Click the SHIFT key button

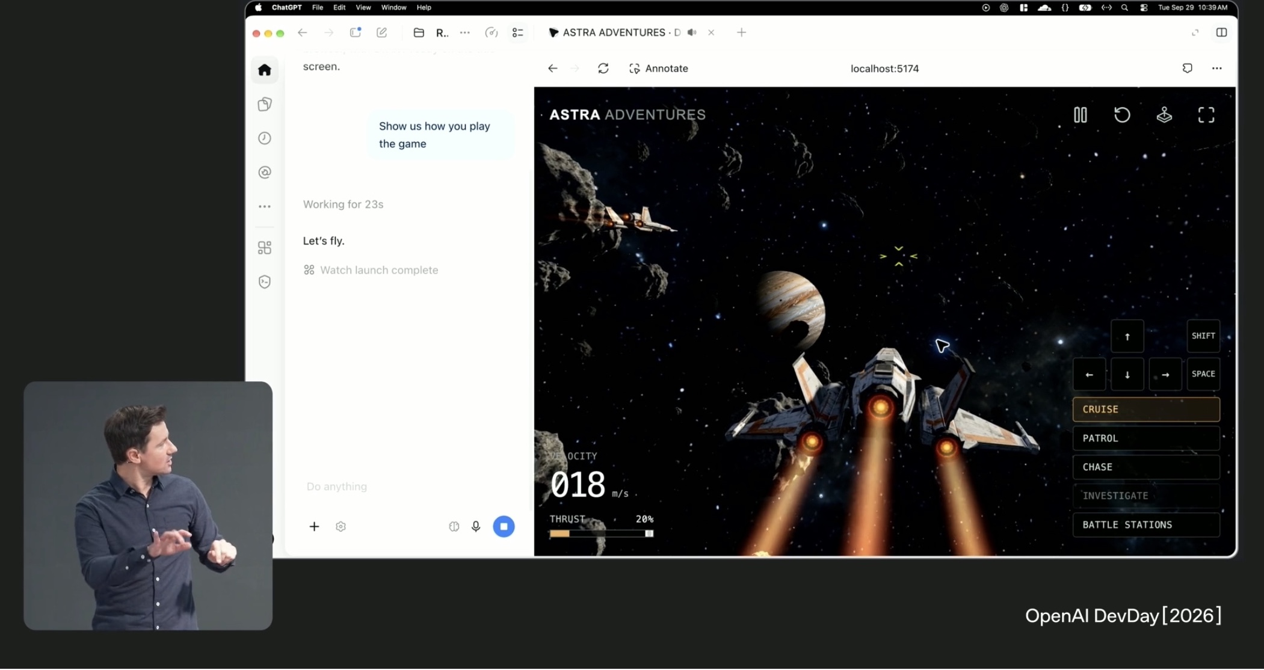pos(1203,336)
